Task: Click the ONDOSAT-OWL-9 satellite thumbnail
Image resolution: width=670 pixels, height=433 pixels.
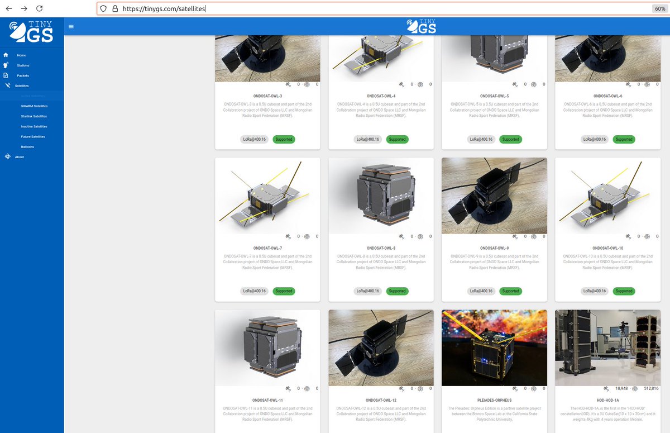Action: pyautogui.click(x=494, y=196)
